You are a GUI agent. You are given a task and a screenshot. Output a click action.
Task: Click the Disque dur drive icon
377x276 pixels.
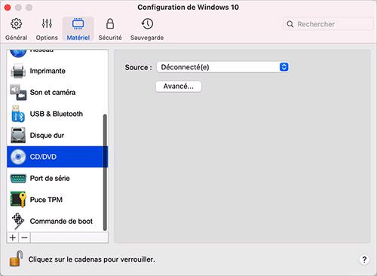click(x=18, y=135)
